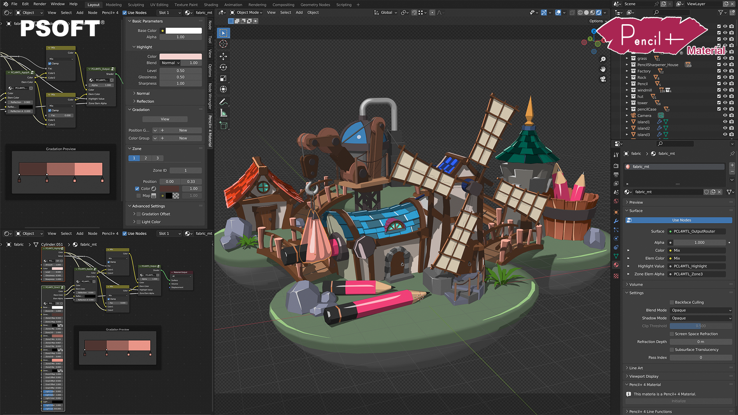
Task: Expand the Line Art panel
Action: (x=636, y=368)
